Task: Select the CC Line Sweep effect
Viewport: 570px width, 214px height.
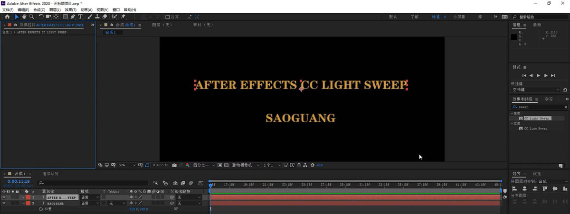Action: 535,128
